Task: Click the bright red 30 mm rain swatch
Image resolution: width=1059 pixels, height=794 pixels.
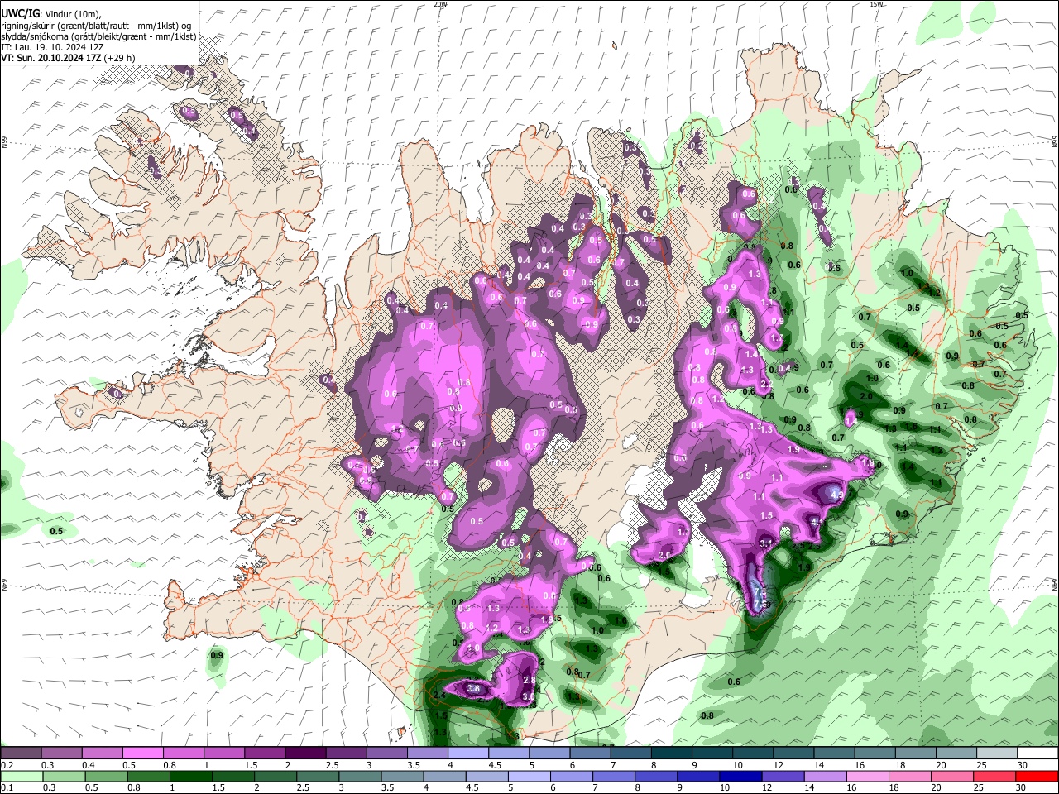Action: point(1037,777)
